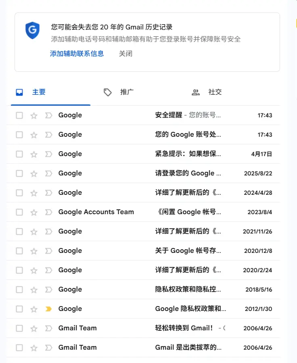The width and height of the screenshot is (297, 363).
Task: Click 添加辅助联系信息 link
Action: tap(77, 54)
